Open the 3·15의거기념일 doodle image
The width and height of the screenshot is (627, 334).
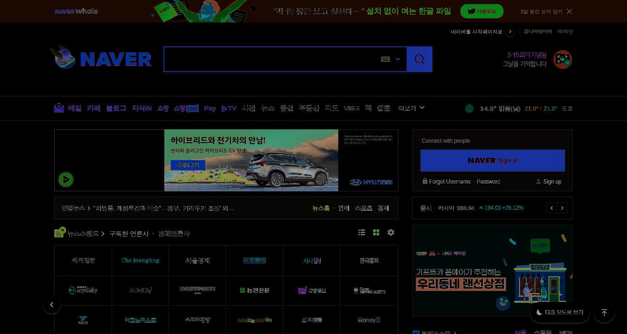point(563,60)
